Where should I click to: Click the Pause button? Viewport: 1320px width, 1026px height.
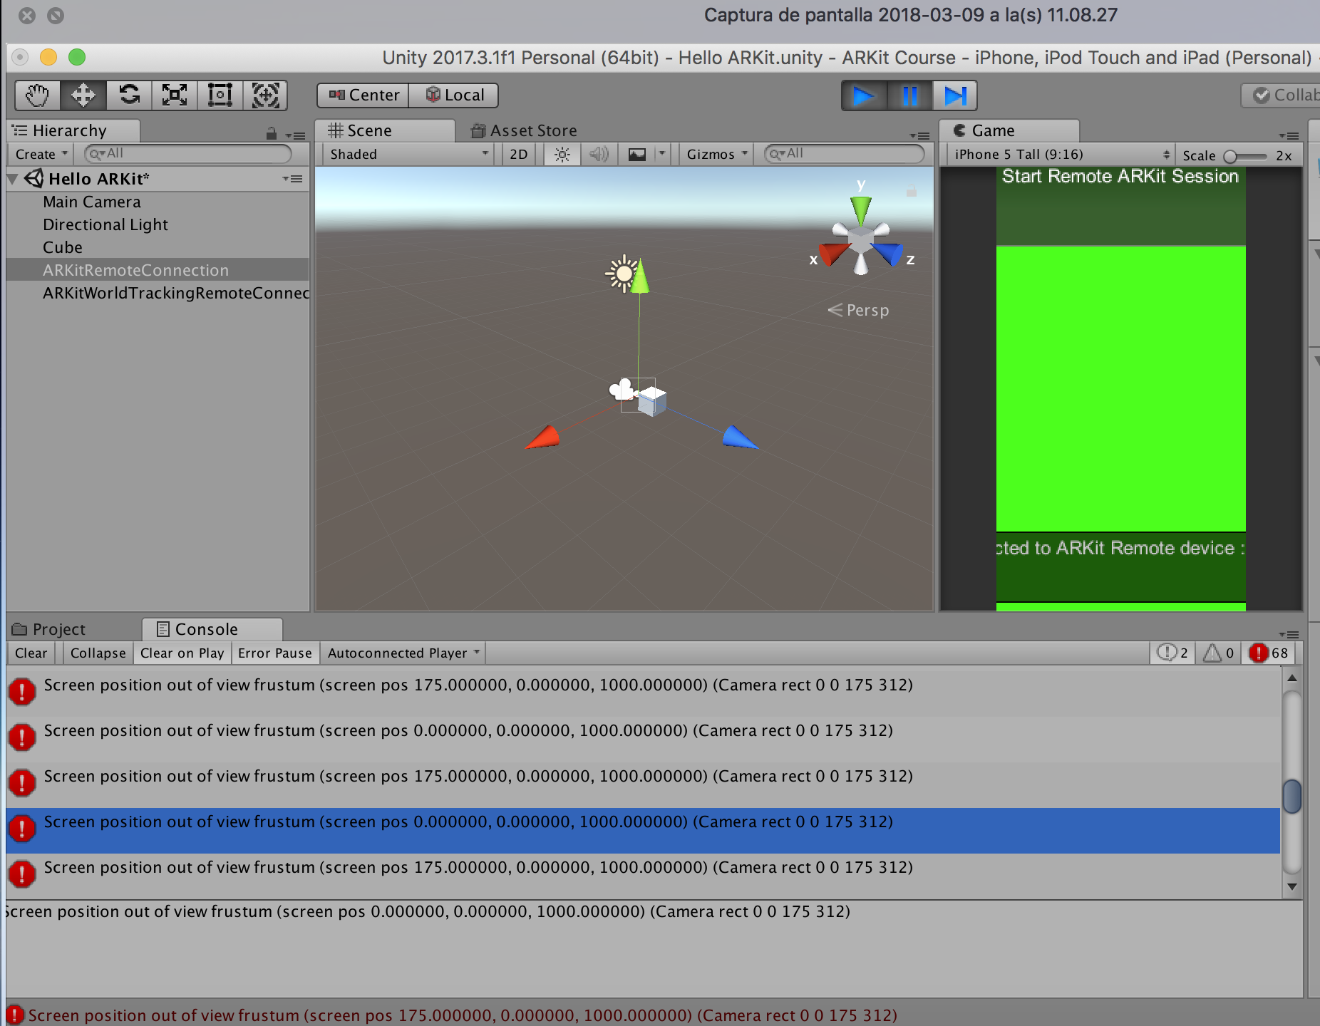(909, 95)
